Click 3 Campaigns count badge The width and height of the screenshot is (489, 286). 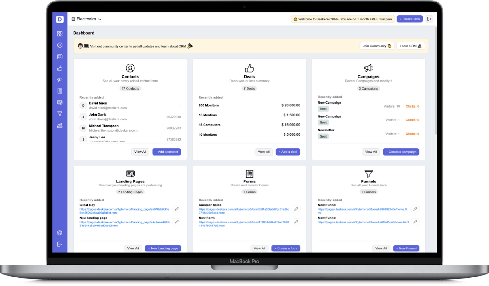(x=369, y=89)
